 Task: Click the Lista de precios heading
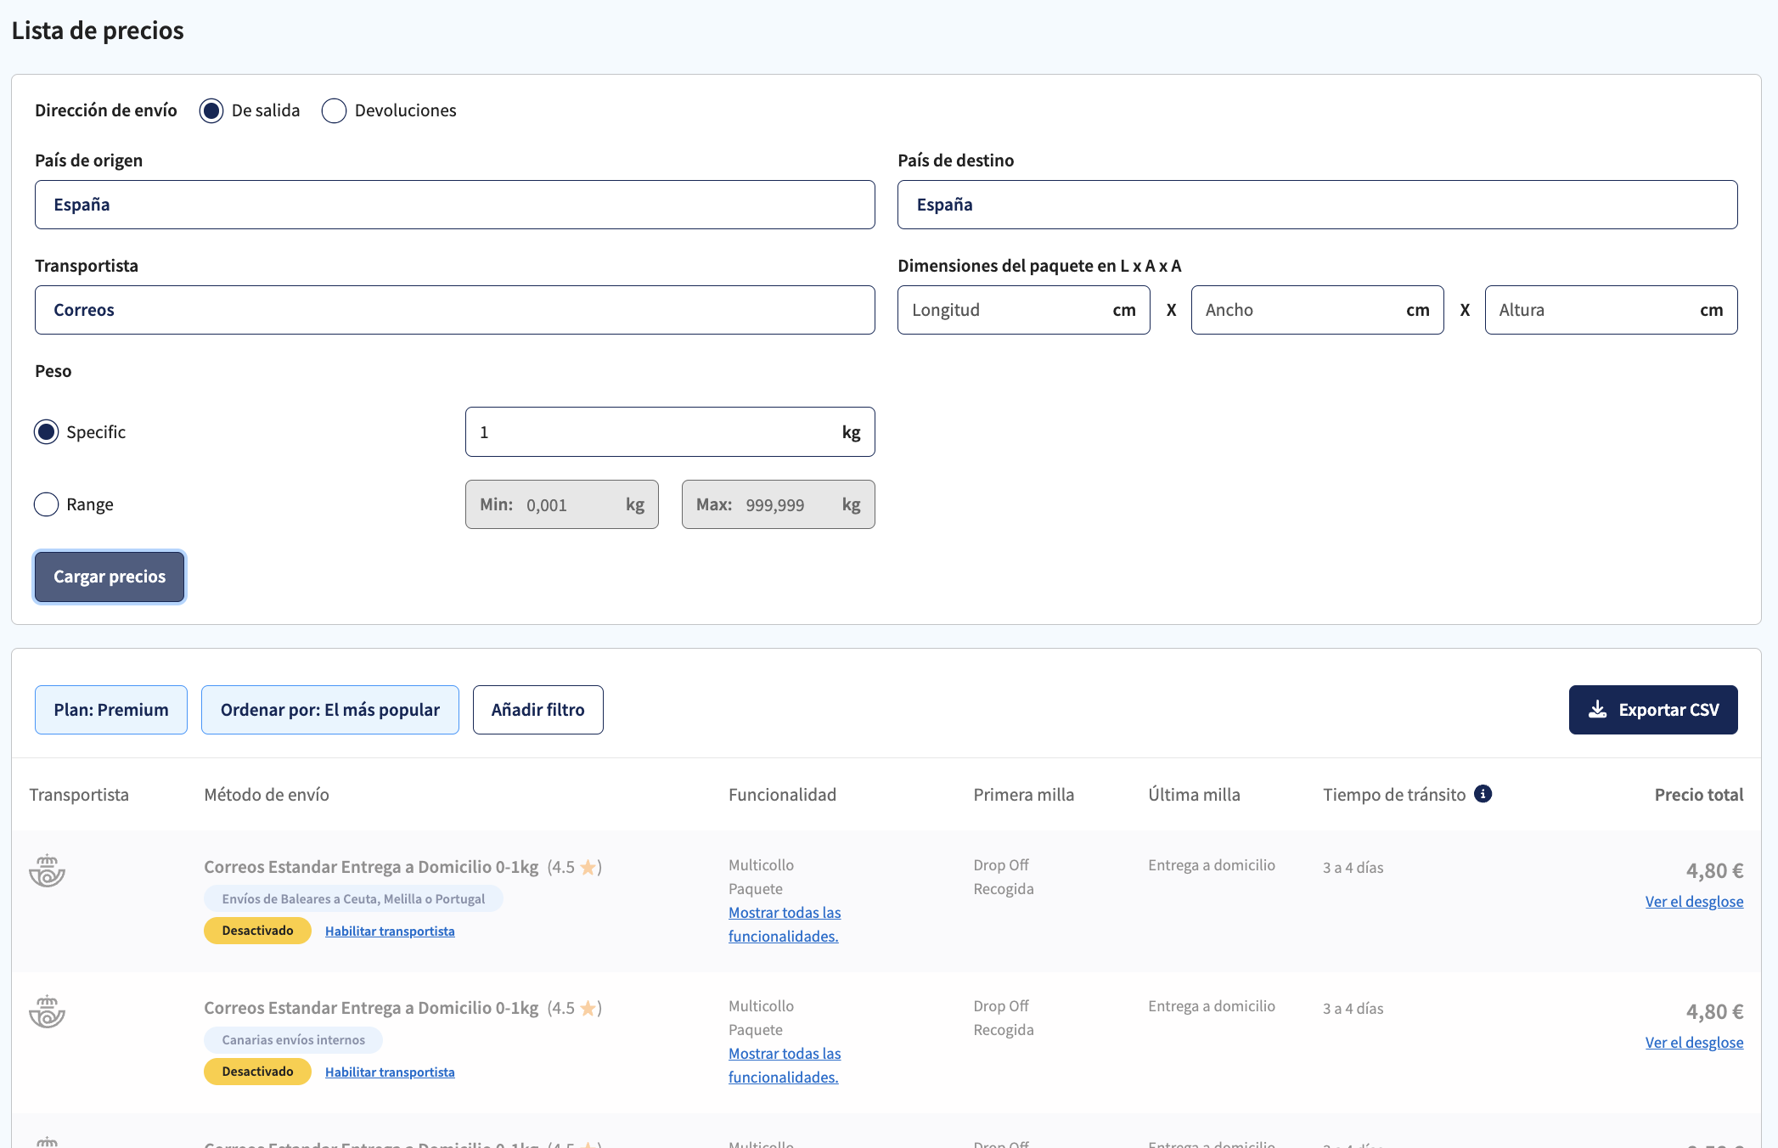click(98, 31)
